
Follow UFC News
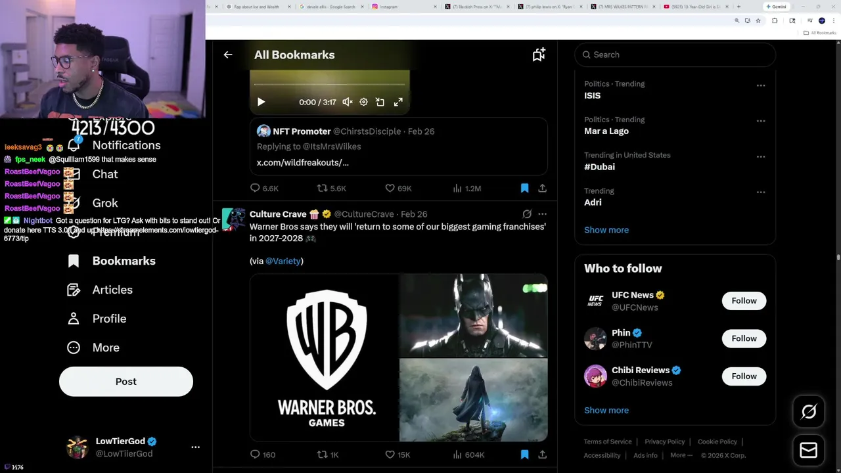[744, 301]
